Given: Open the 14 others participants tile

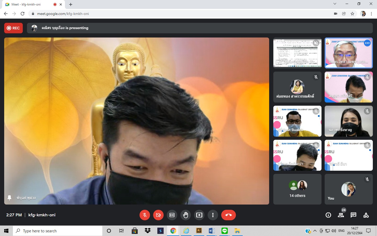Looking at the screenshot, I should coord(297,189).
